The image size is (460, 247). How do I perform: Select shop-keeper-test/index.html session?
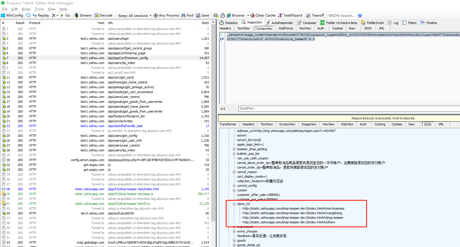(106, 189)
